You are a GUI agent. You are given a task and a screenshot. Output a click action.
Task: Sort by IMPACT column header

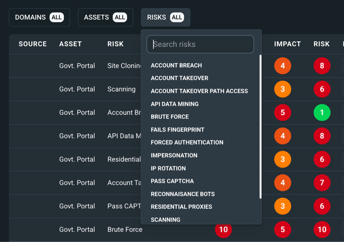point(287,44)
